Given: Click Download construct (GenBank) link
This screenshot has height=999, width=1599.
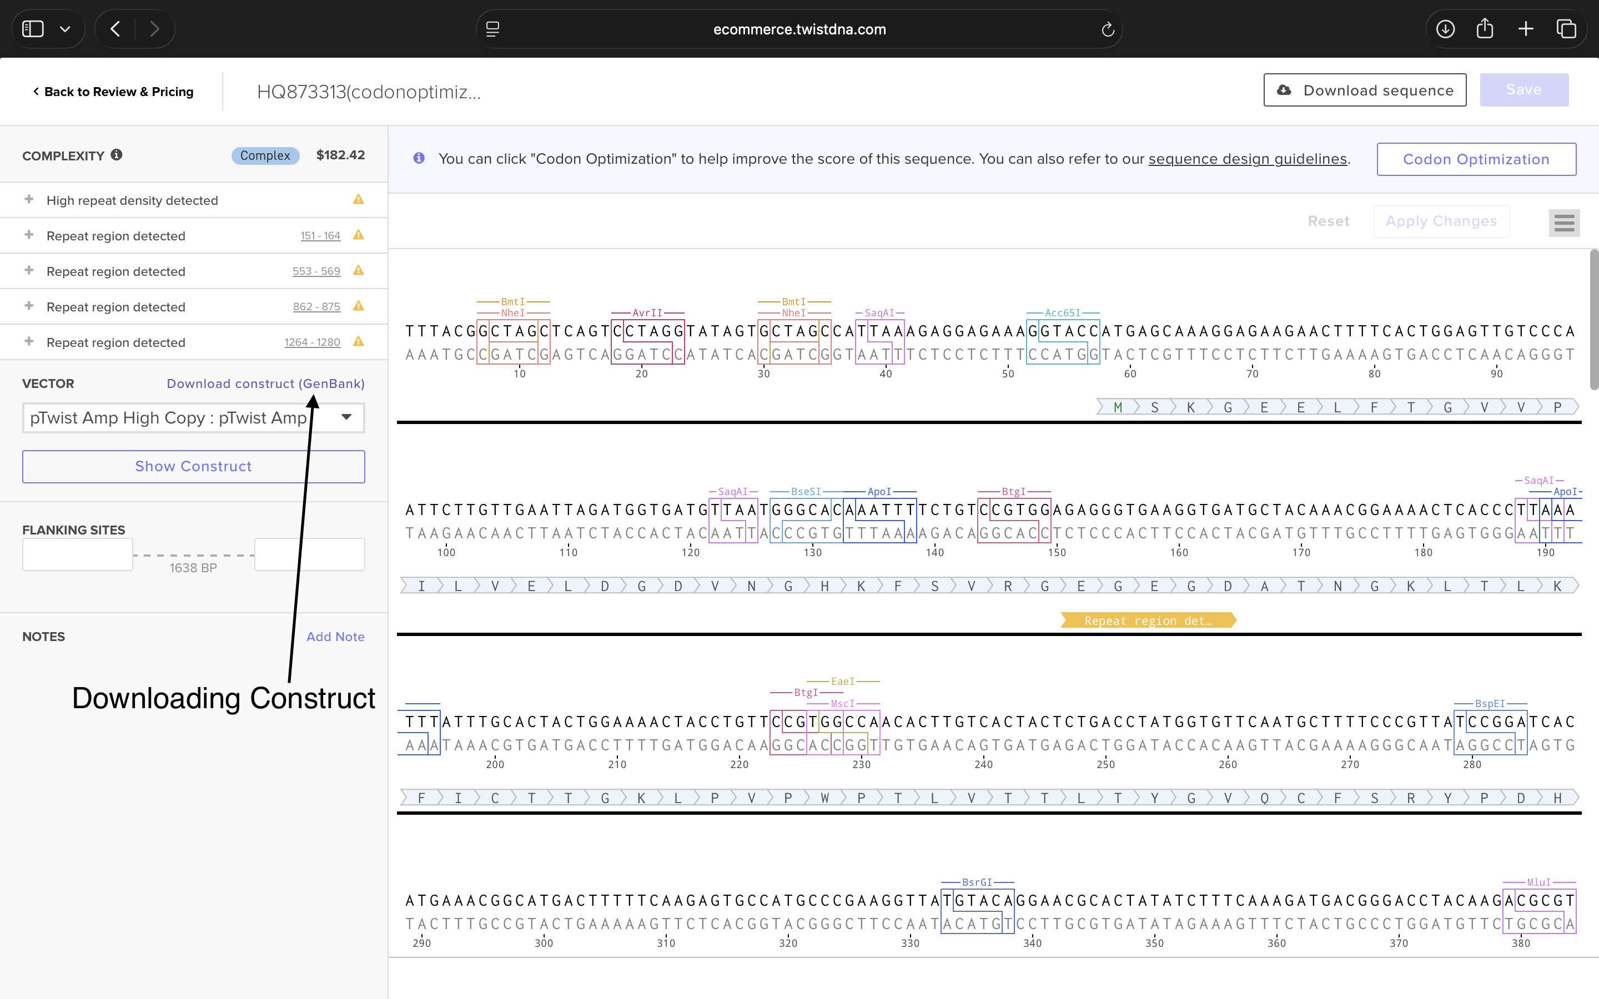Looking at the screenshot, I should 265,384.
